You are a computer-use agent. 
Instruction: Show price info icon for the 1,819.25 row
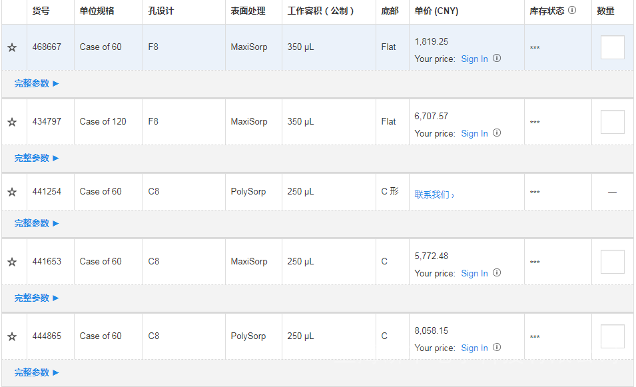[497, 59]
